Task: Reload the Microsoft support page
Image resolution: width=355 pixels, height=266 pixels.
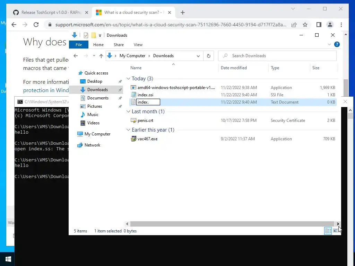Action: pos(36,25)
